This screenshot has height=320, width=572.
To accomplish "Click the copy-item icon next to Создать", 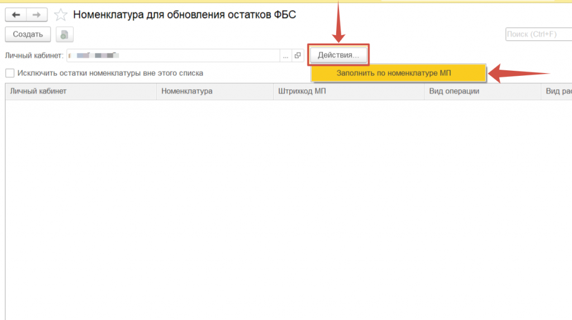I will pyautogui.click(x=64, y=35).
